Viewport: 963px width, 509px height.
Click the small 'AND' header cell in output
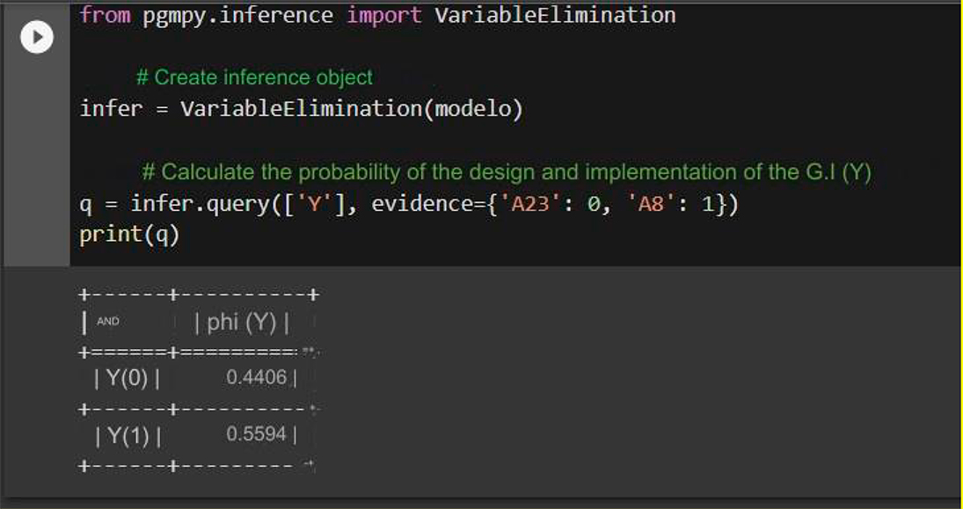pyautogui.click(x=108, y=321)
